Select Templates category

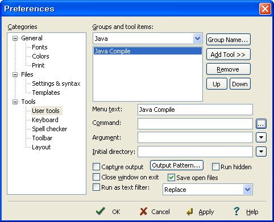46,93
